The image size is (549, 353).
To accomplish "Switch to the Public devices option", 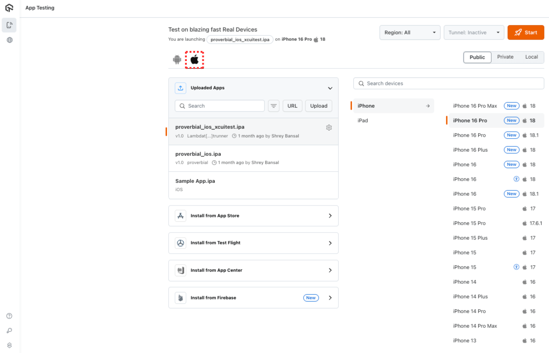I will pyautogui.click(x=477, y=57).
